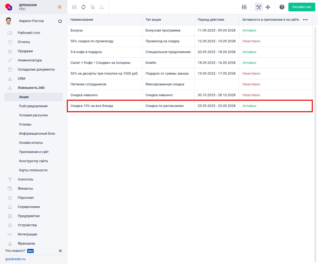Screen dimensions: 318x264
Task: Open Информационный блок submenu item
Action: [x=37, y=133]
